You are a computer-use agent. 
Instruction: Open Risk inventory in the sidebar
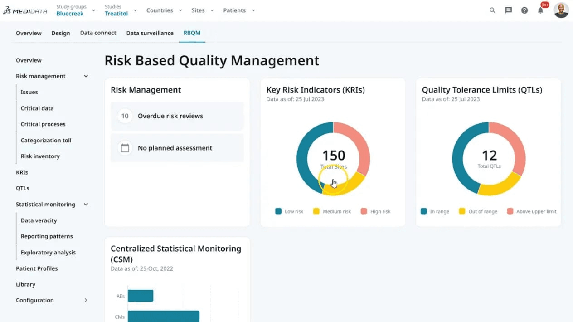point(40,156)
